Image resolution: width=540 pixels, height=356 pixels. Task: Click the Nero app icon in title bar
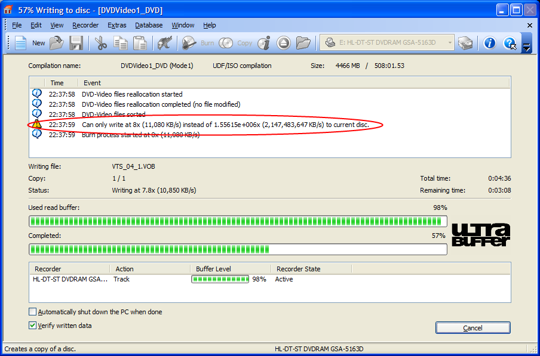click(x=8, y=10)
